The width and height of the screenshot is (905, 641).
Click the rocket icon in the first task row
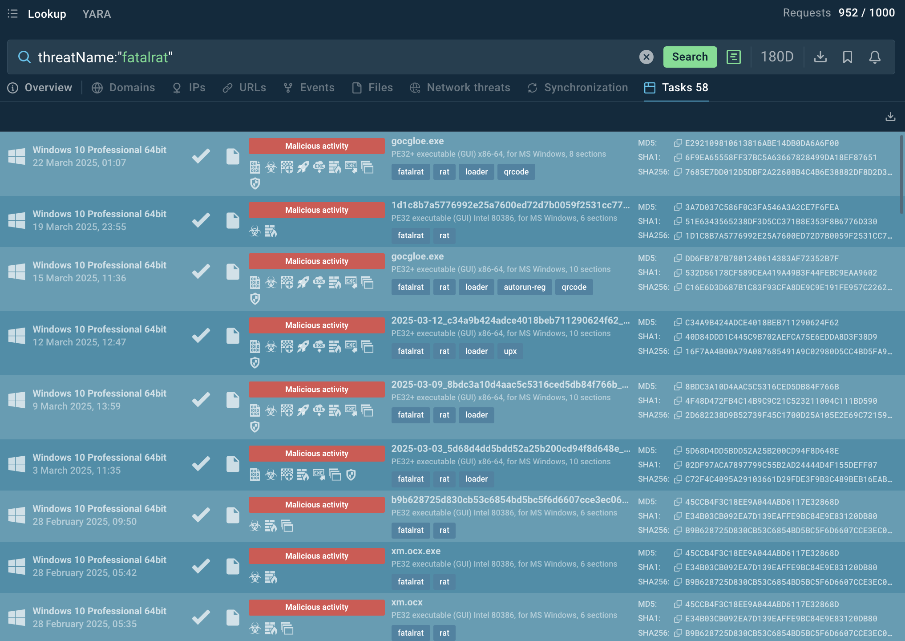point(303,168)
